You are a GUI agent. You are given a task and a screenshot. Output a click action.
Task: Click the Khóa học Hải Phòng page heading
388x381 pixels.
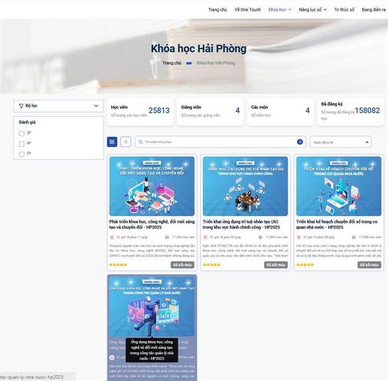(199, 49)
